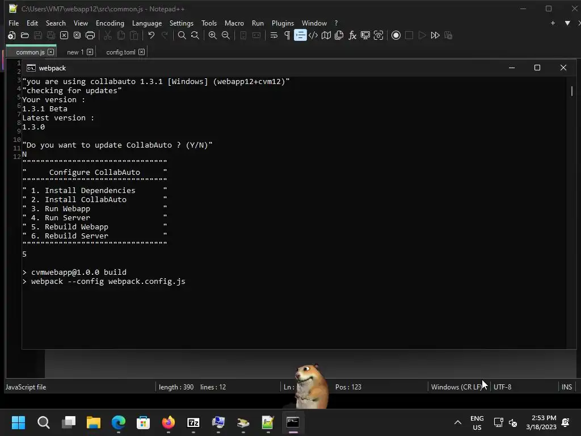Viewport: 581px width, 436px height.
Task: Open the Find dialog magnifier icon
Action: pos(182,35)
